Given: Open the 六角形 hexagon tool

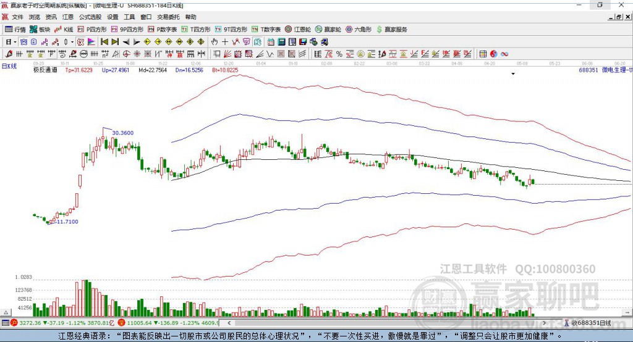Looking at the screenshot, I should coord(359,30).
